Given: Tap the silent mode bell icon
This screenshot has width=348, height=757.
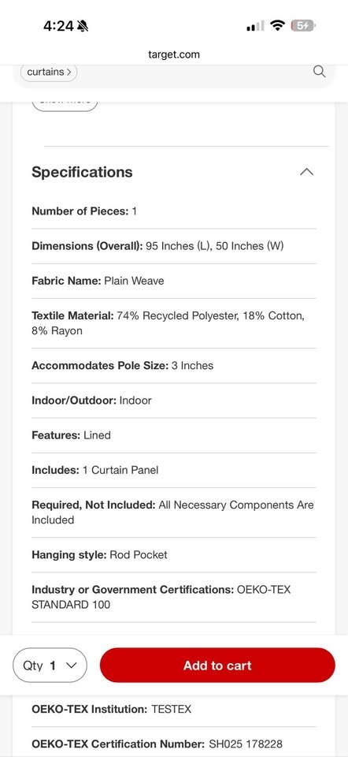Looking at the screenshot, I should (83, 26).
